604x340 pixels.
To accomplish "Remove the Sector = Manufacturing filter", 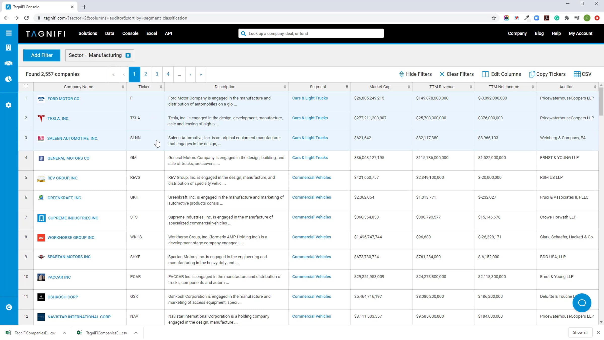I will pyautogui.click(x=128, y=55).
